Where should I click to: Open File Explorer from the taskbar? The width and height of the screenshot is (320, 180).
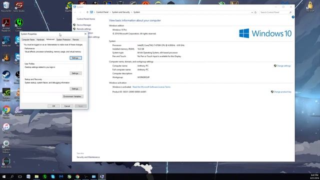click(x=36, y=176)
